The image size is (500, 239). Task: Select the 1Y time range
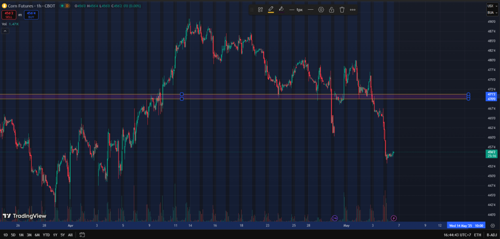coord(55,235)
